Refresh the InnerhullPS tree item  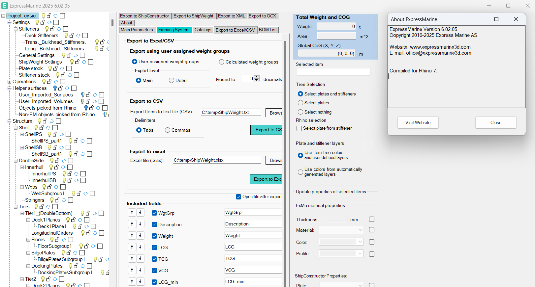point(76,174)
